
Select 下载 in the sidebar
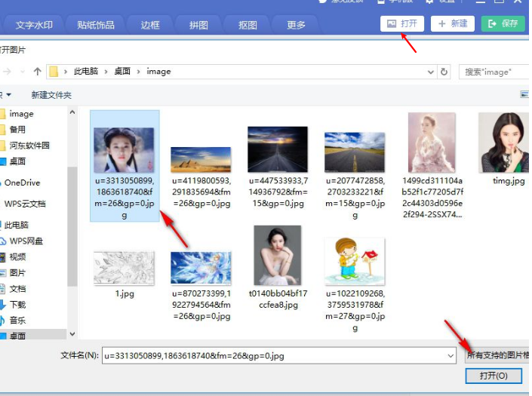coord(17,305)
